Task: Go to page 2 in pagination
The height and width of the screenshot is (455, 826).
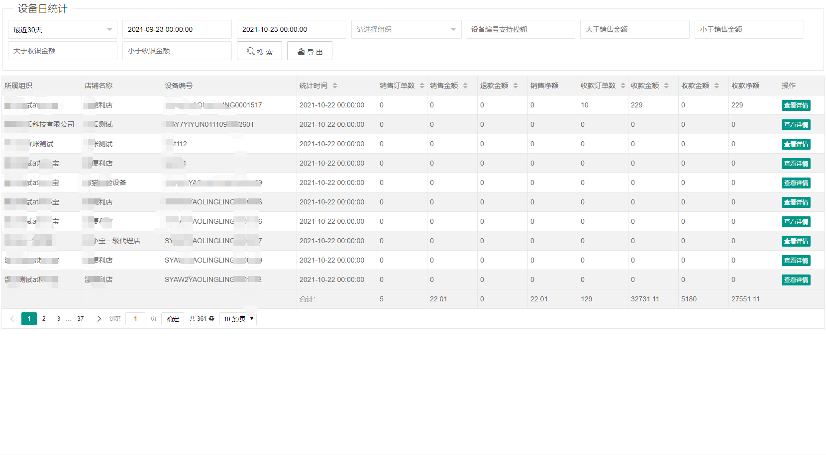Action: tap(44, 319)
